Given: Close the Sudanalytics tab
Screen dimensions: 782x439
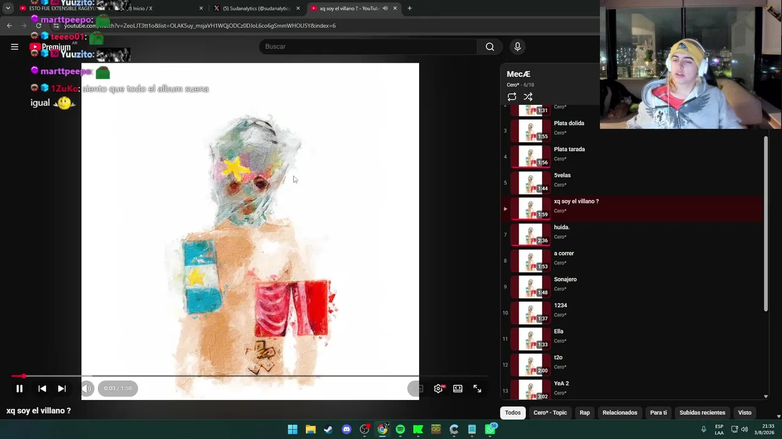Looking at the screenshot, I should [x=298, y=9].
